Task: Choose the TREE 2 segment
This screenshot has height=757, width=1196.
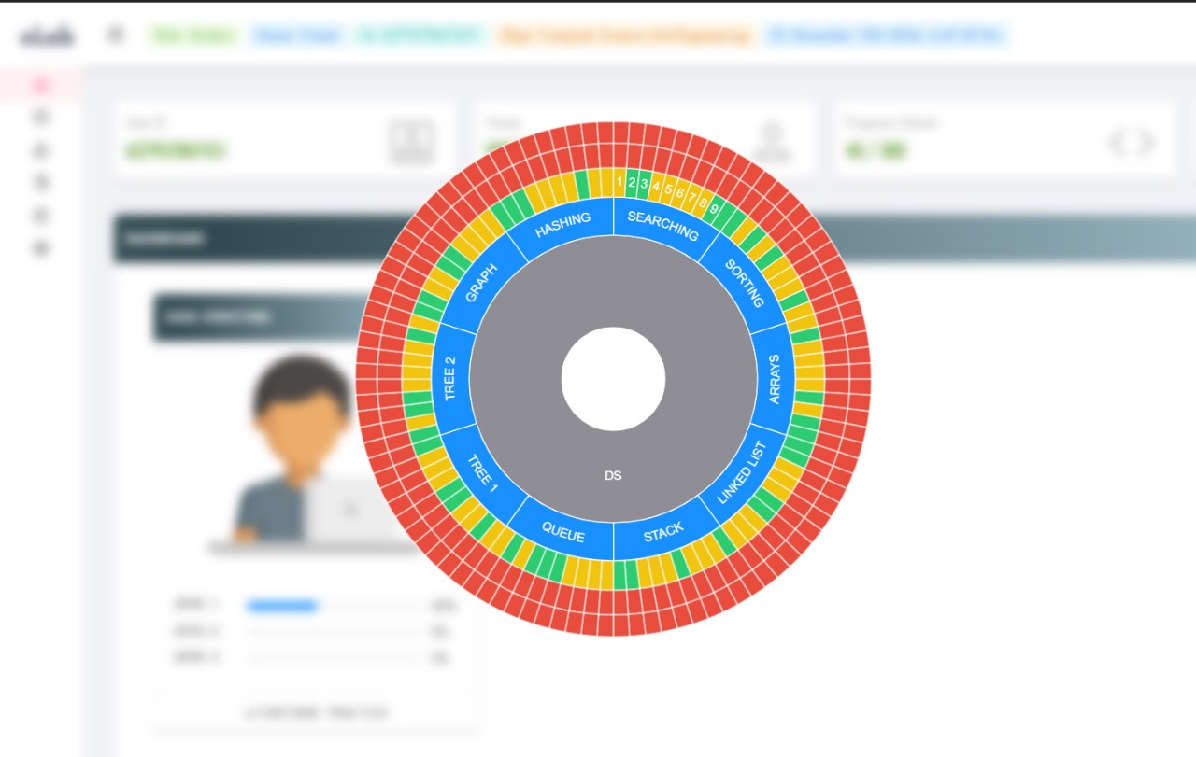Action: [x=450, y=379]
